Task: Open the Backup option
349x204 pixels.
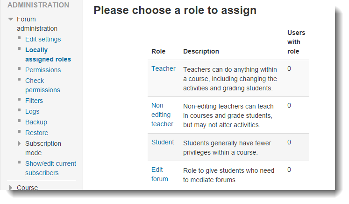Action: [36, 122]
